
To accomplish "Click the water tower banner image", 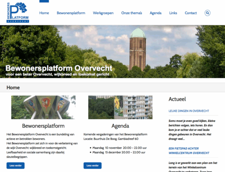I will (x=112, y=52).
